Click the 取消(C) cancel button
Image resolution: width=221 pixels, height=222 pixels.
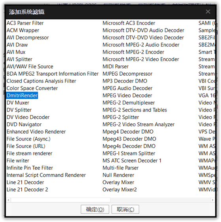pyautogui.click(x=125, y=209)
